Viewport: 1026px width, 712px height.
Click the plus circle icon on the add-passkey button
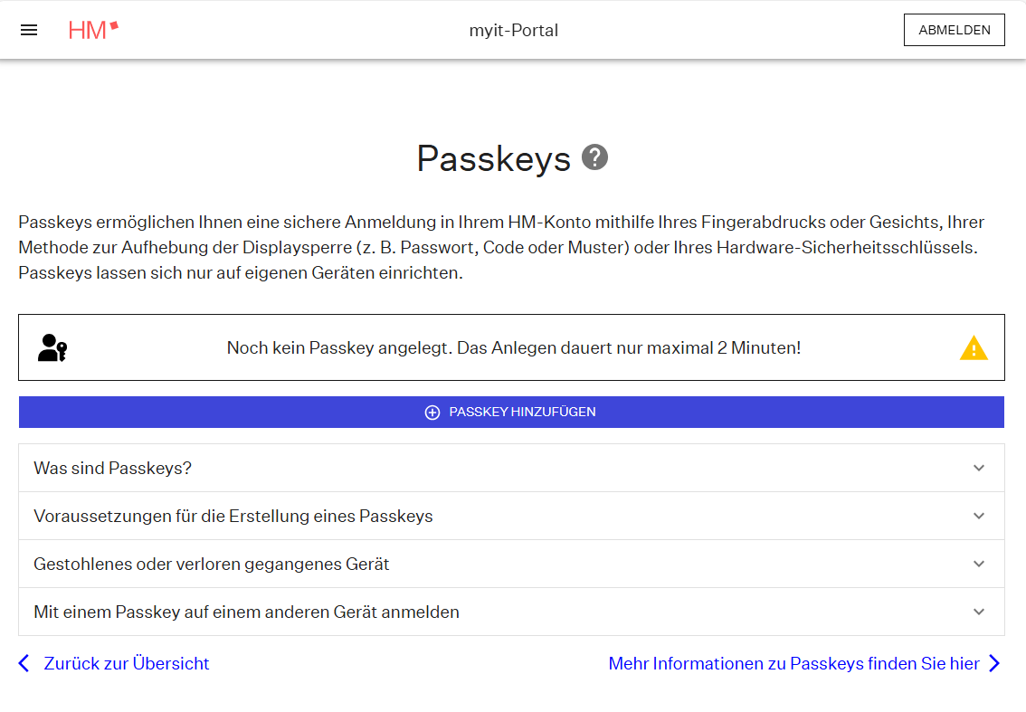pyautogui.click(x=432, y=413)
